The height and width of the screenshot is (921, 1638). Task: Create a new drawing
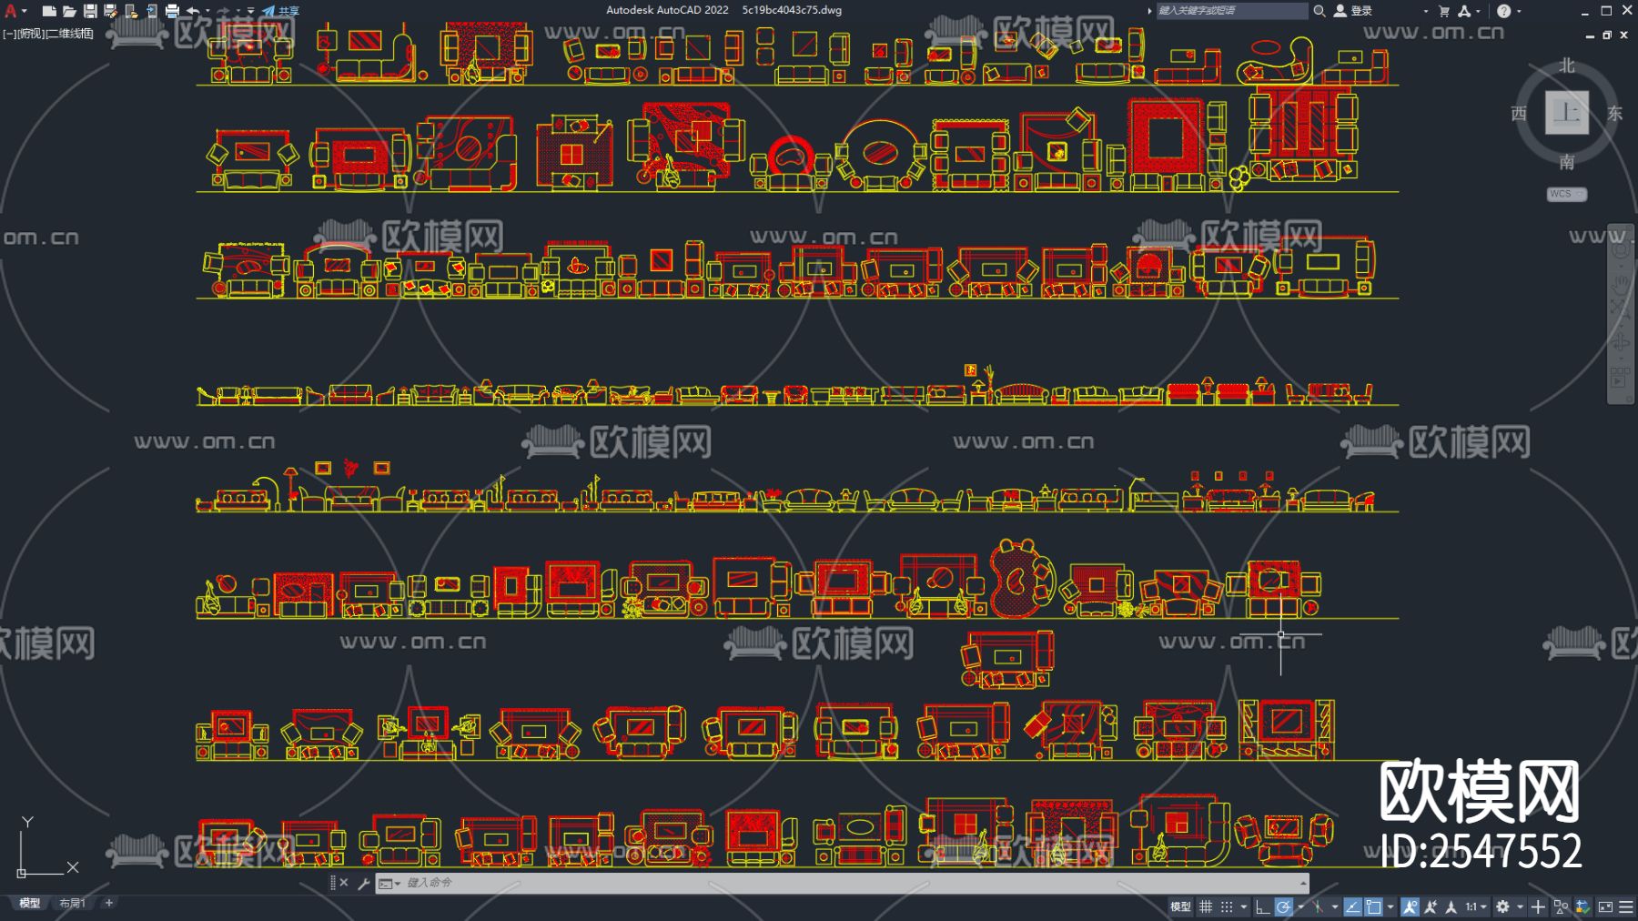[x=49, y=11]
